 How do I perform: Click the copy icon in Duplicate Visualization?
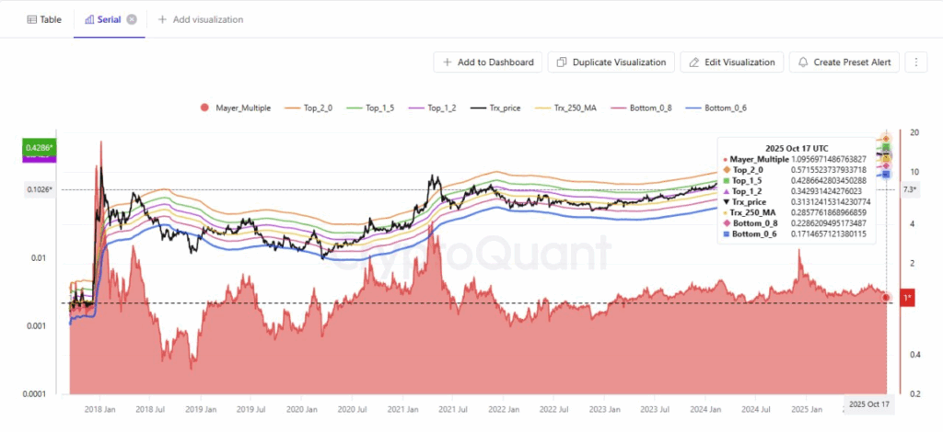[561, 63]
